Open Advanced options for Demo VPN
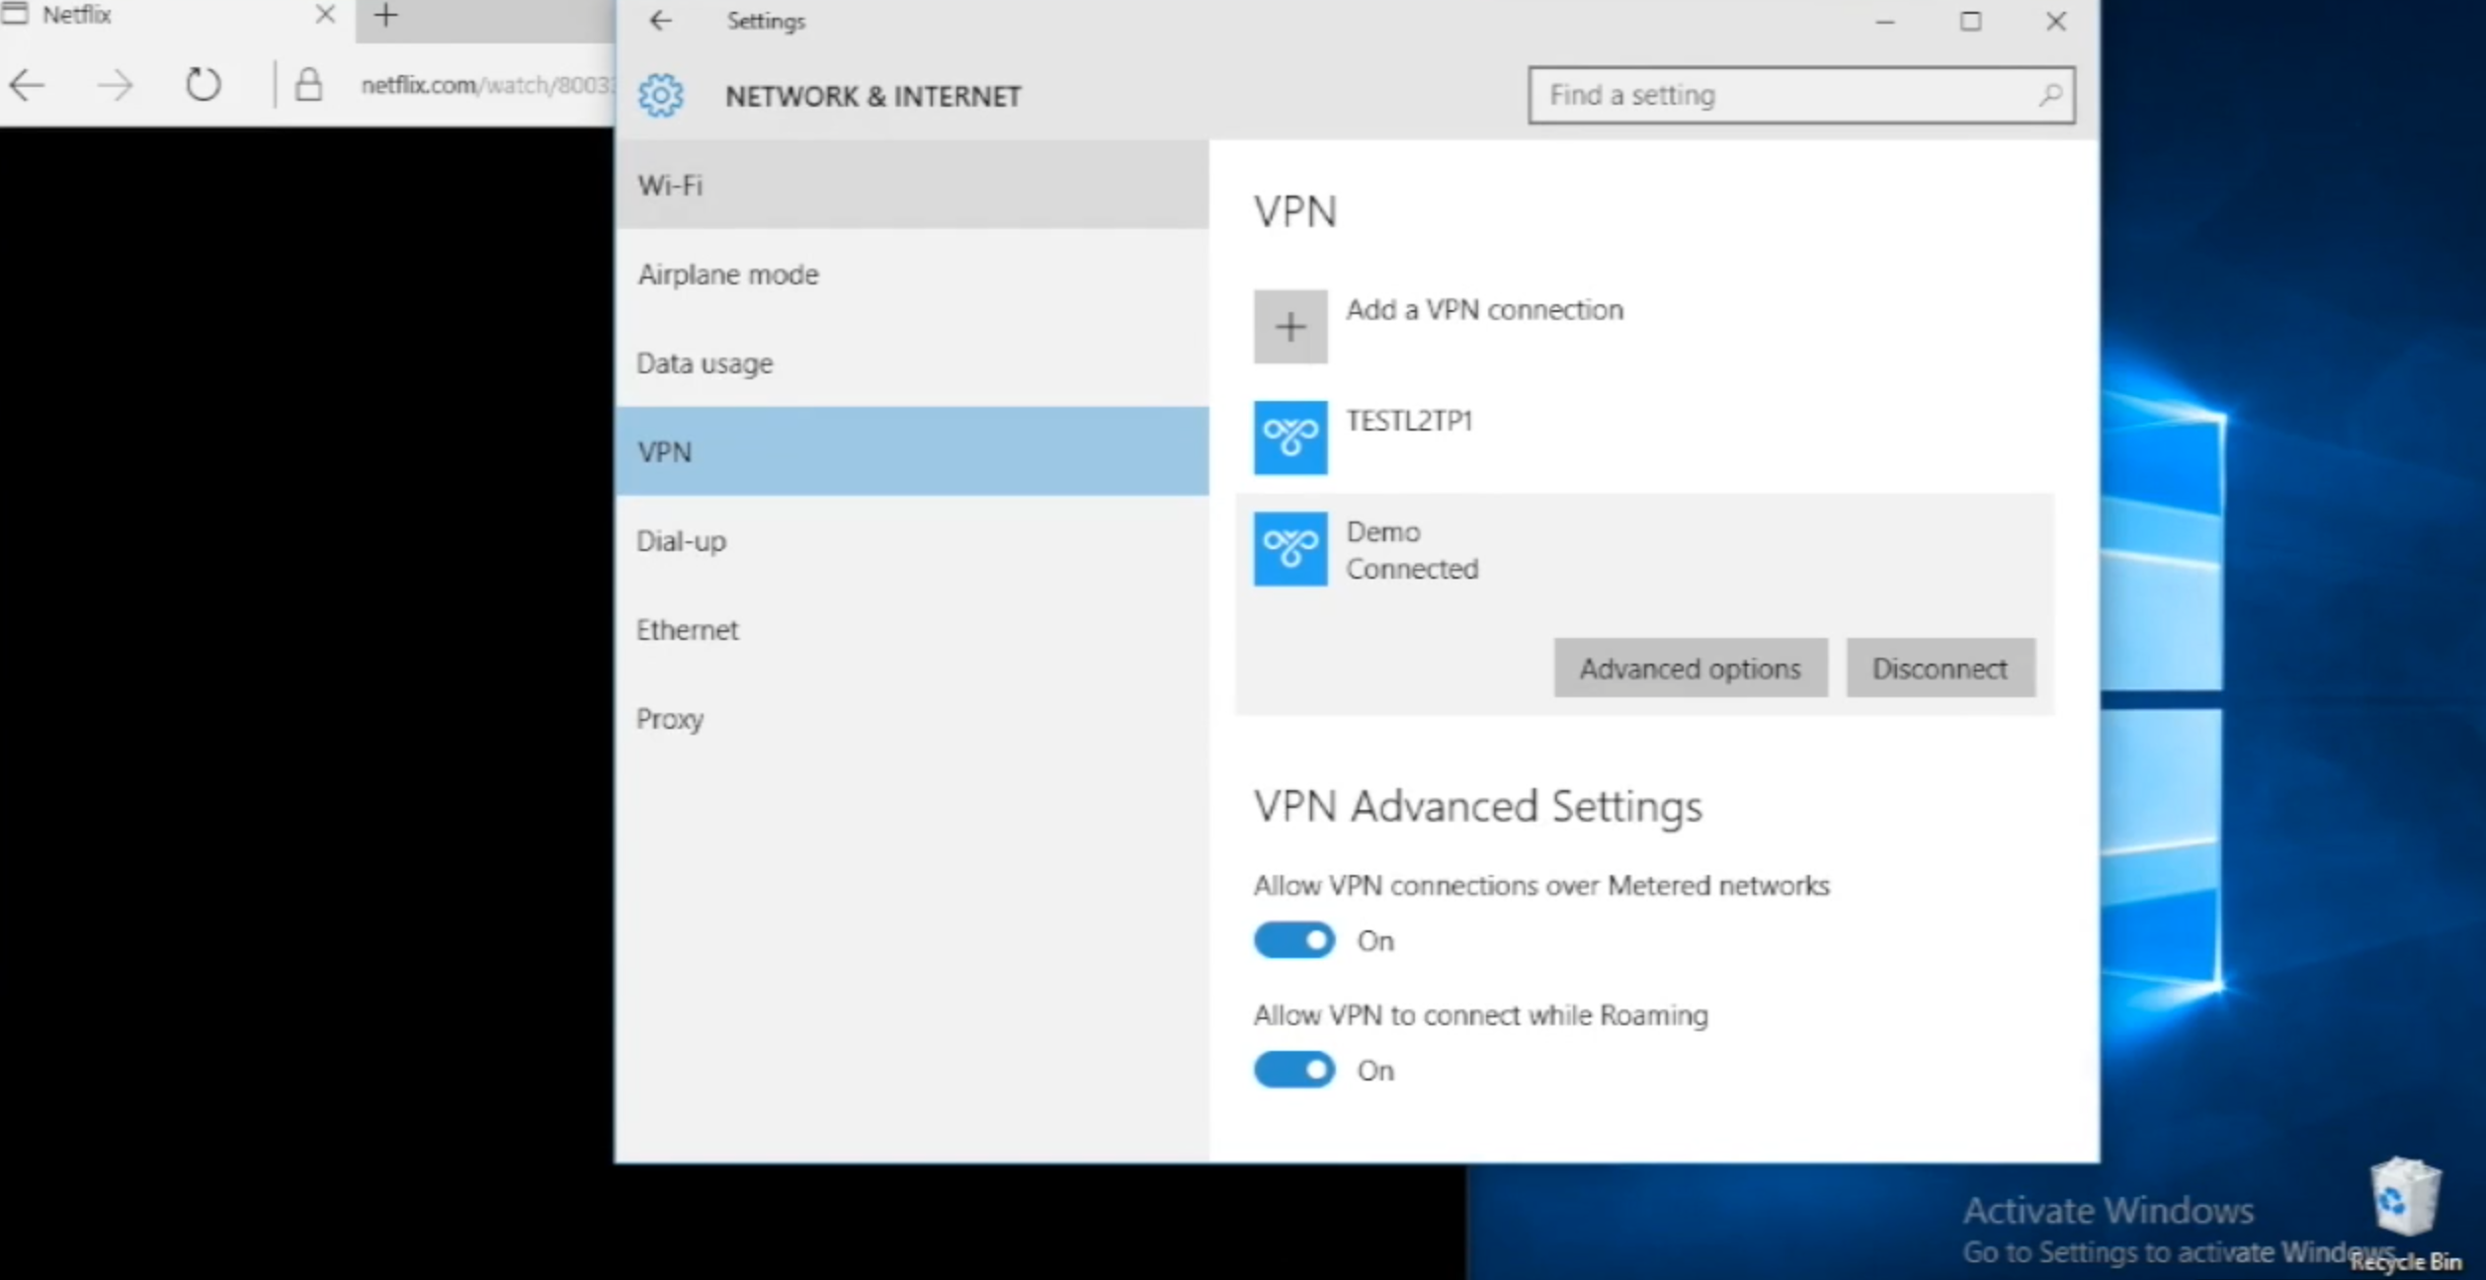This screenshot has width=2486, height=1280. tap(1690, 668)
